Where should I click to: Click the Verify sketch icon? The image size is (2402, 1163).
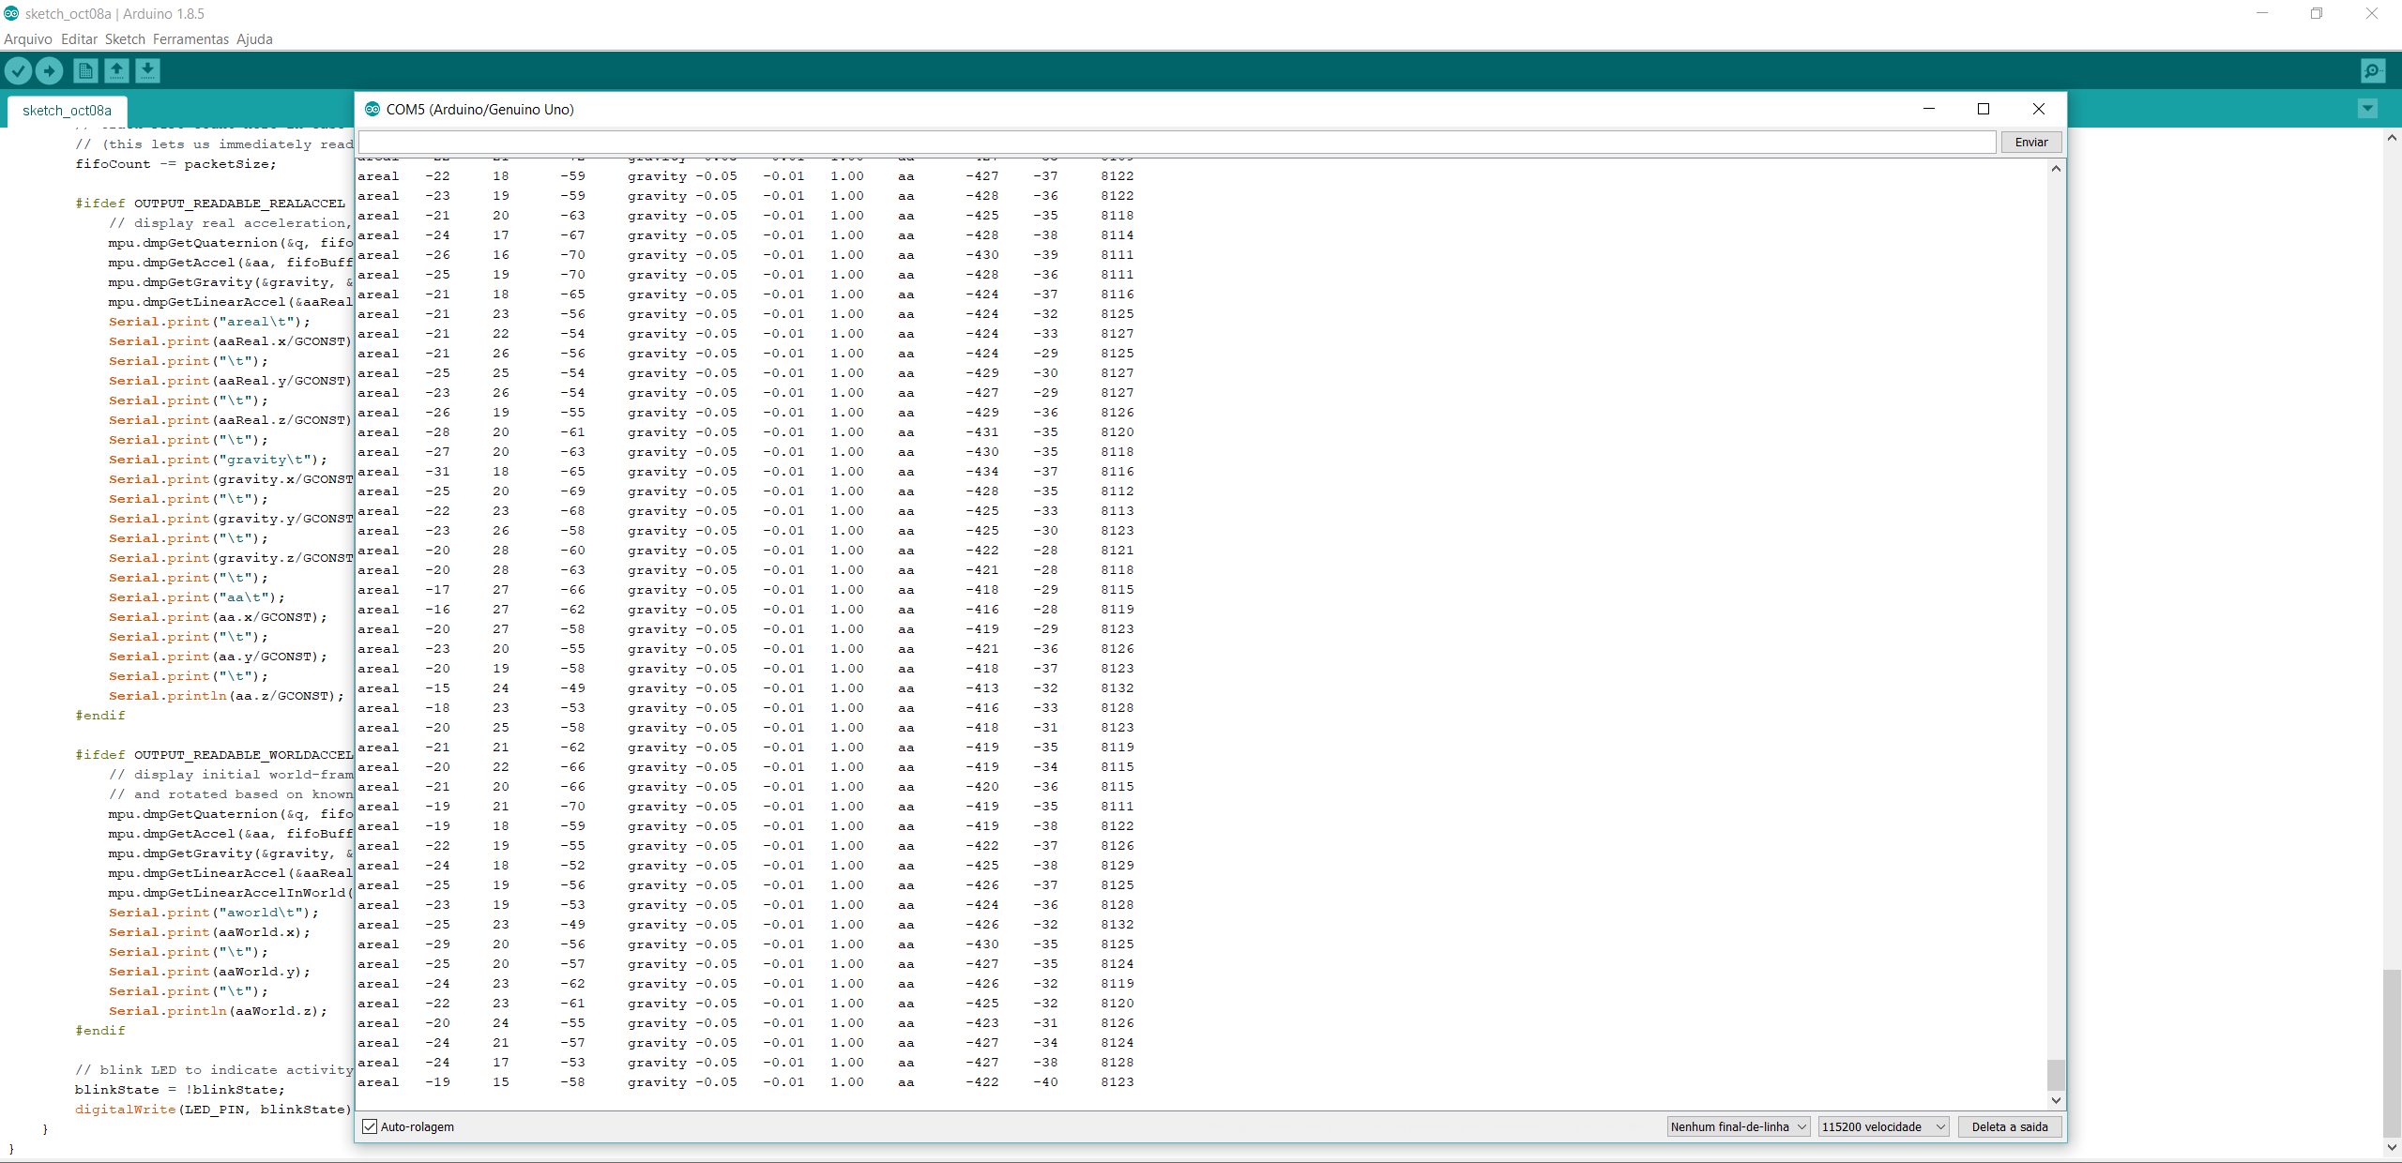click(x=19, y=70)
